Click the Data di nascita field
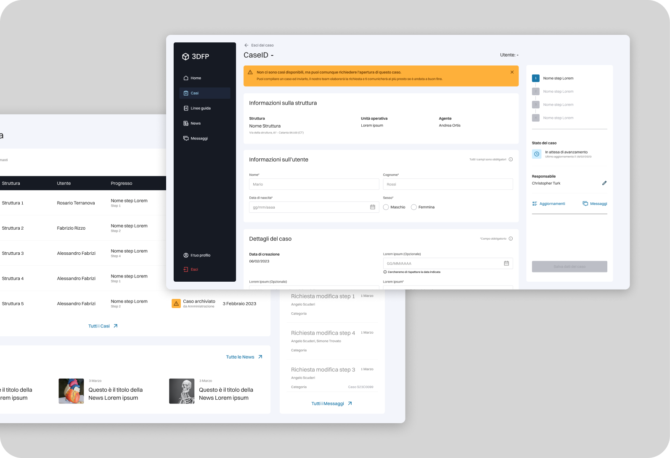The height and width of the screenshot is (458, 670). (x=314, y=207)
